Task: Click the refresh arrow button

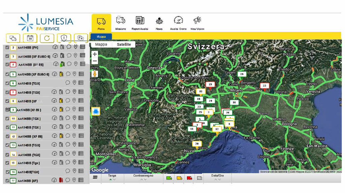Action: pyautogui.click(x=47, y=38)
